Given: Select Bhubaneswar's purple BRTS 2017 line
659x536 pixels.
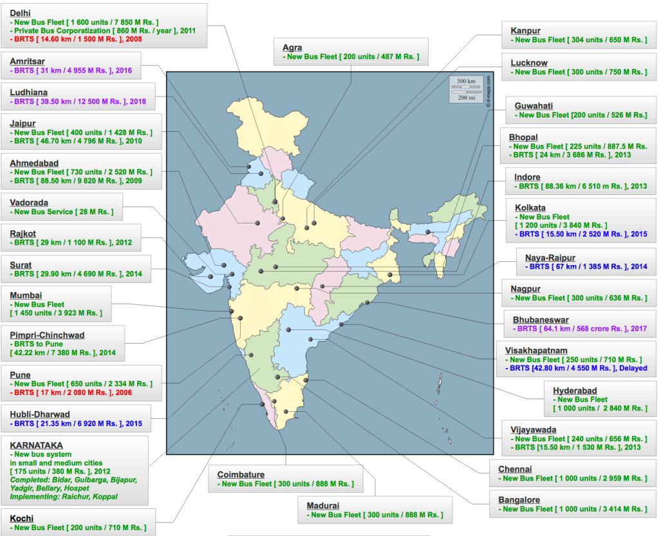Looking at the screenshot, I should click(581, 328).
